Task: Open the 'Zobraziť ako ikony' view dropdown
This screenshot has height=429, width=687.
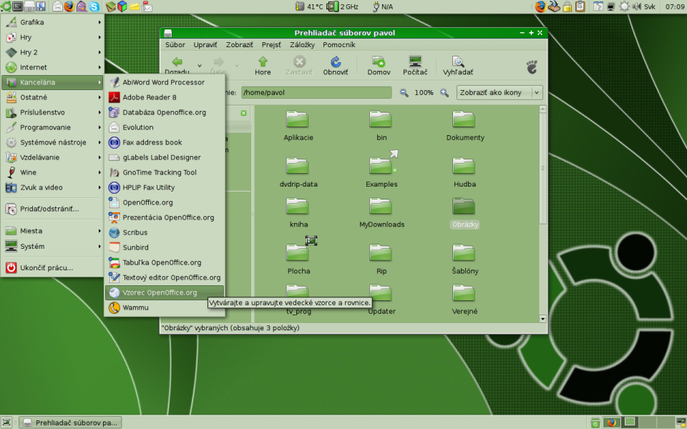Action: (x=500, y=93)
